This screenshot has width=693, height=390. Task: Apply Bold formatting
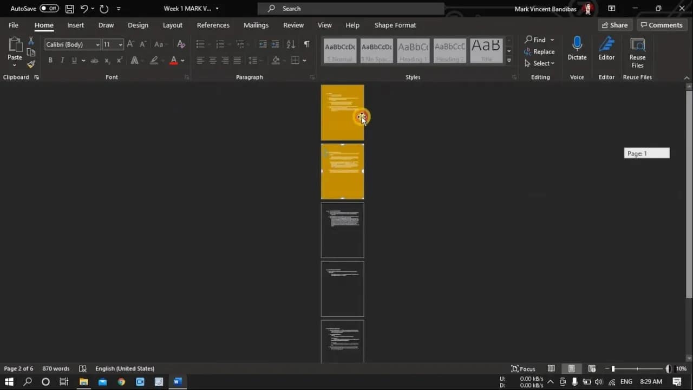(50, 60)
